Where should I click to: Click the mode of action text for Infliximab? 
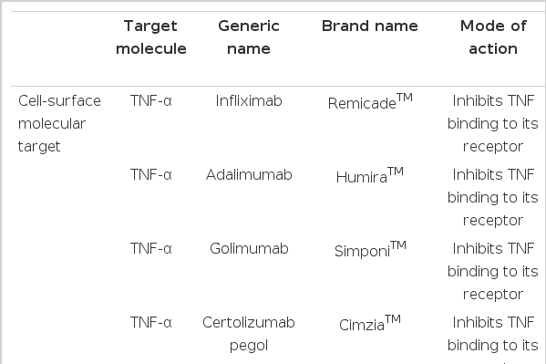[493, 124]
